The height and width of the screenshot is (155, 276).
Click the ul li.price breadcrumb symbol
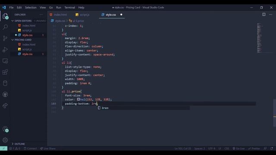point(78,21)
